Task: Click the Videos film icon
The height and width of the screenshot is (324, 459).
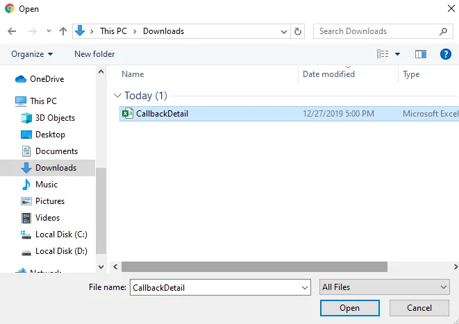Action: (26, 218)
